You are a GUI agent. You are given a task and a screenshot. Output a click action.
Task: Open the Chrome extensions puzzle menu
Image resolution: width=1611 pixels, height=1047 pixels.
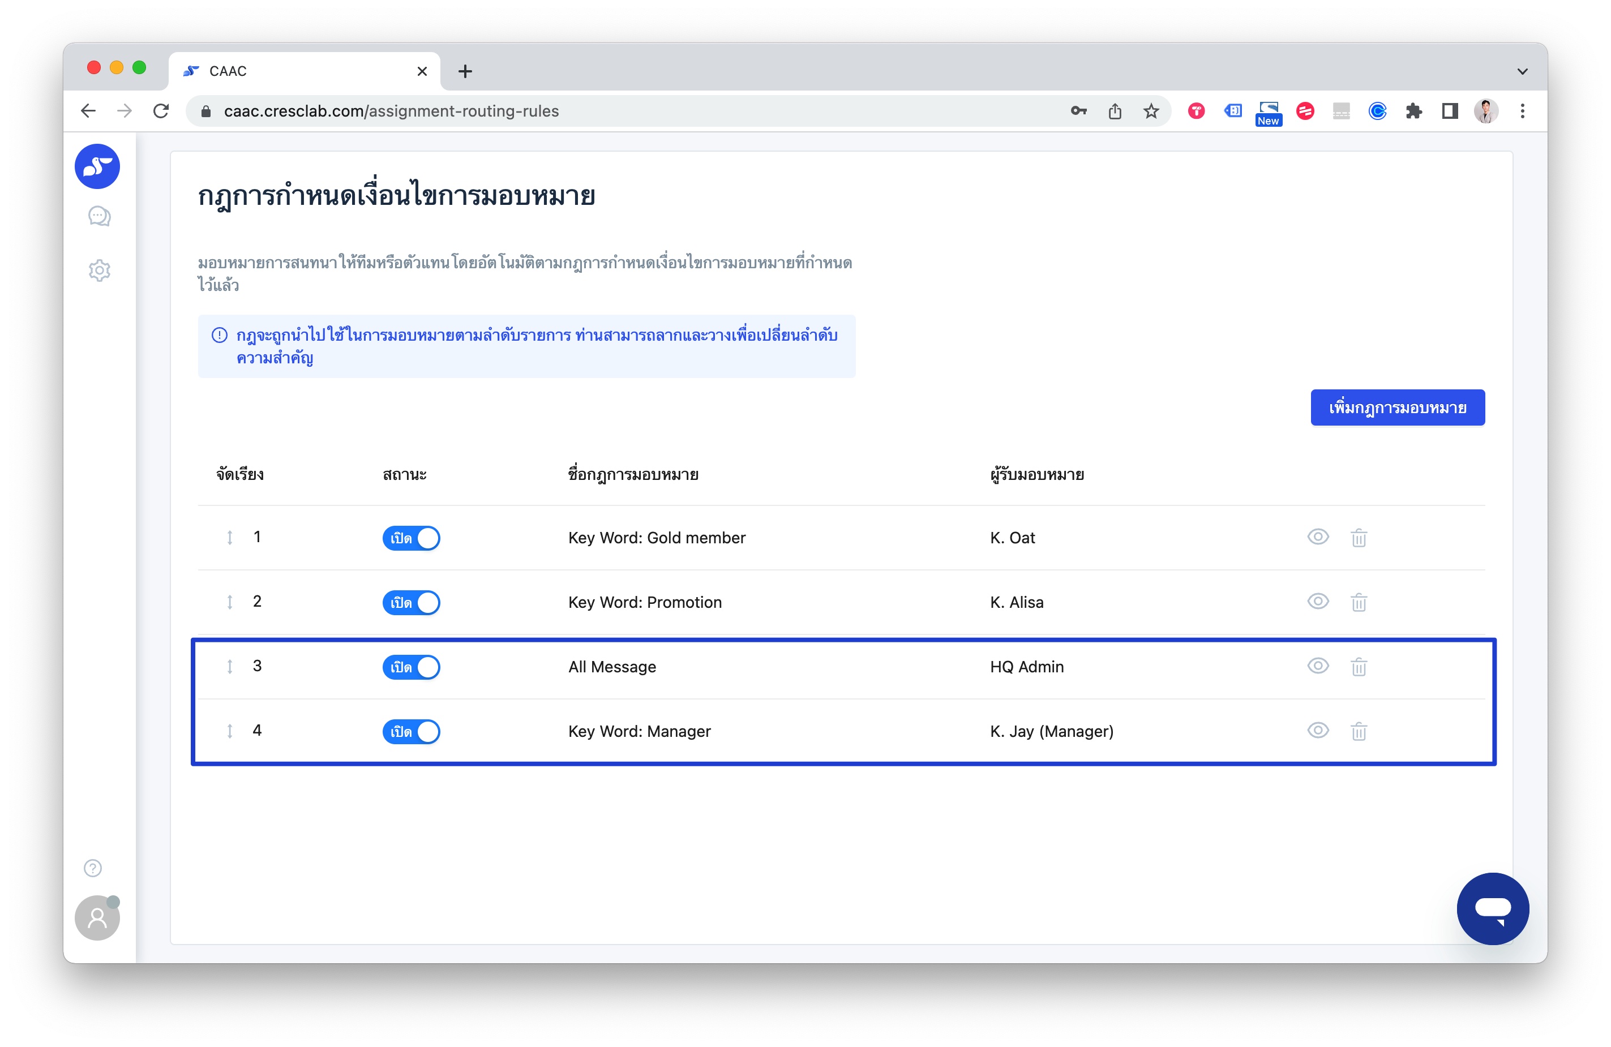tap(1413, 111)
